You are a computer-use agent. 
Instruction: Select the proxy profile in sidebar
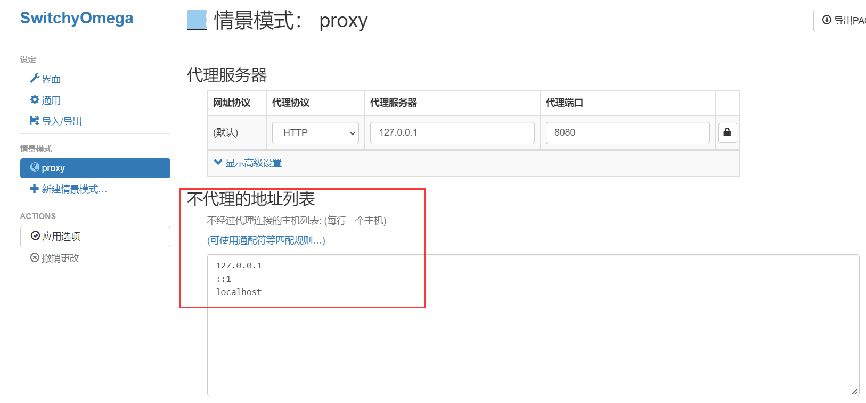point(95,168)
